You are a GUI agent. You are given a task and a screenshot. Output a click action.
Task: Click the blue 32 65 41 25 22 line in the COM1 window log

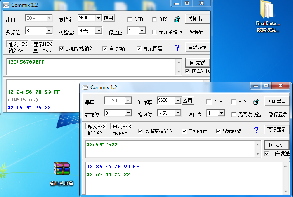tap(29, 107)
